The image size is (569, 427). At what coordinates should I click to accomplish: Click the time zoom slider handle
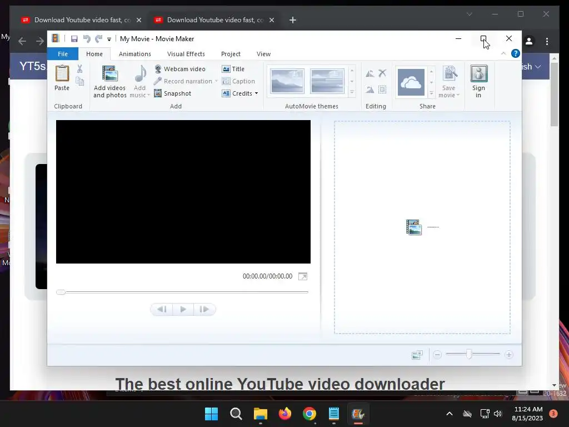click(x=469, y=354)
